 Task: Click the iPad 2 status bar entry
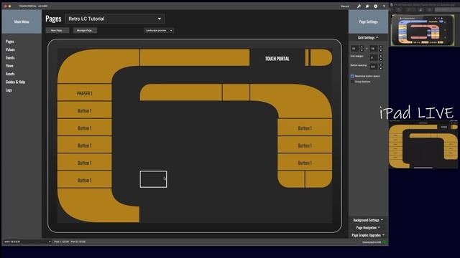click(78, 242)
